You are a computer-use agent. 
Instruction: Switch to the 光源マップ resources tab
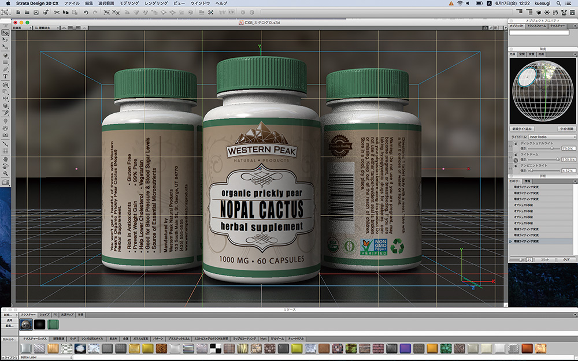click(67, 315)
